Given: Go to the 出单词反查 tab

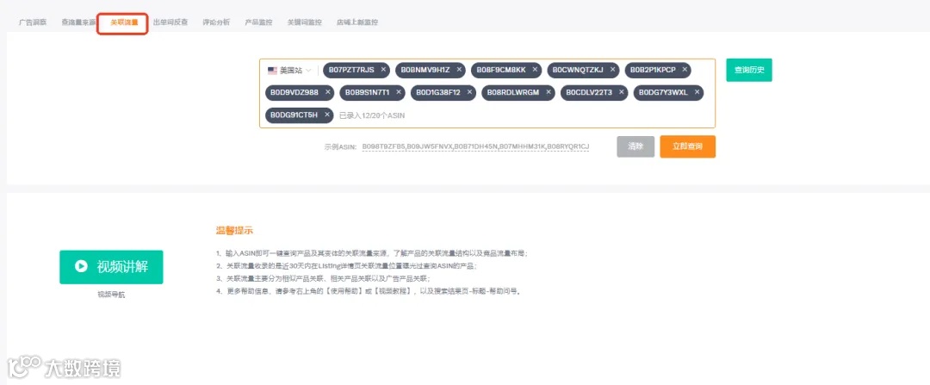Looking at the screenshot, I should (x=170, y=22).
